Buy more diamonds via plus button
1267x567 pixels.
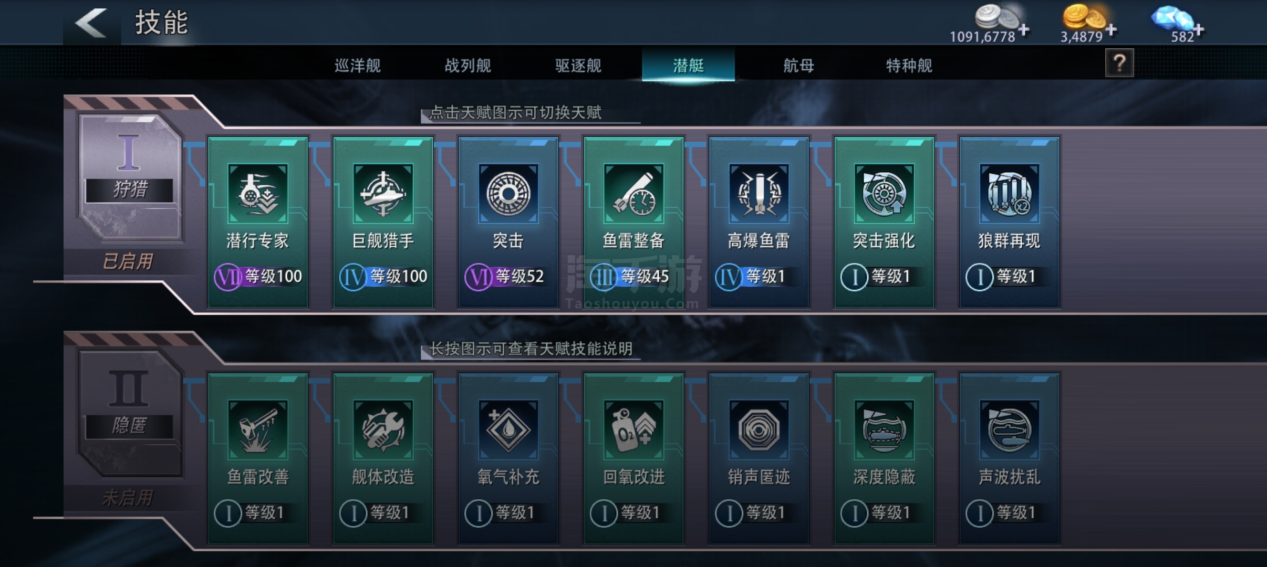[x=1198, y=30]
